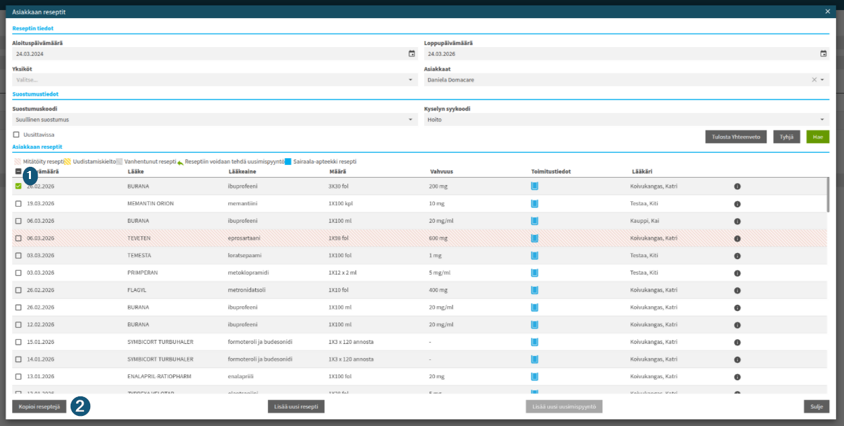Open delivery info for MEMANTIN ORION prescription
844x426 pixels.
(534, 203)
